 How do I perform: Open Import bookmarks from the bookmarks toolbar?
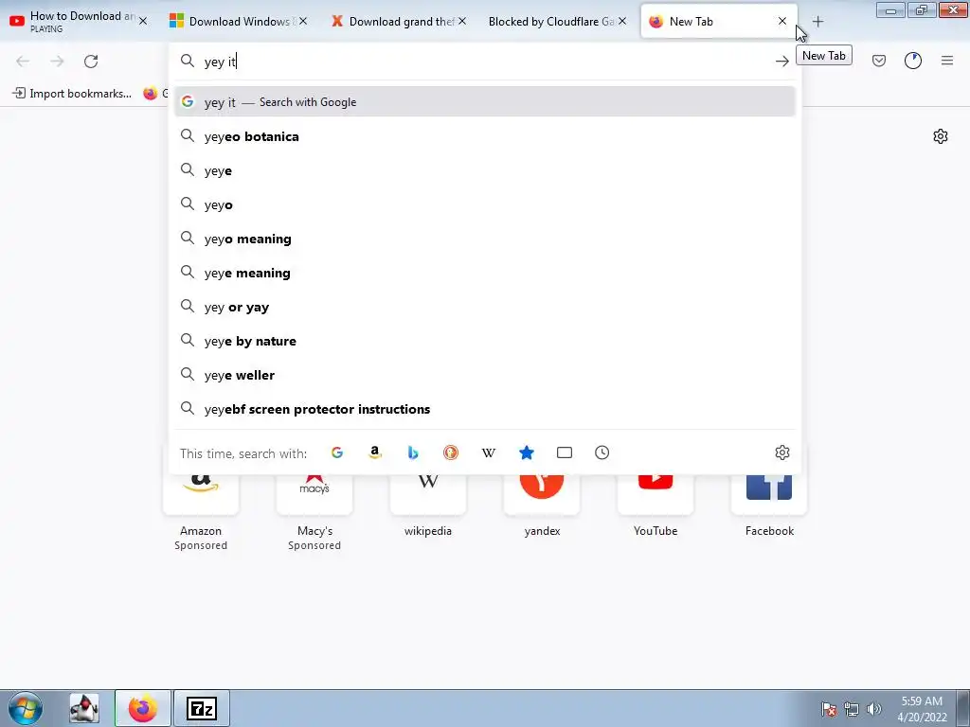tap(72, 94)
